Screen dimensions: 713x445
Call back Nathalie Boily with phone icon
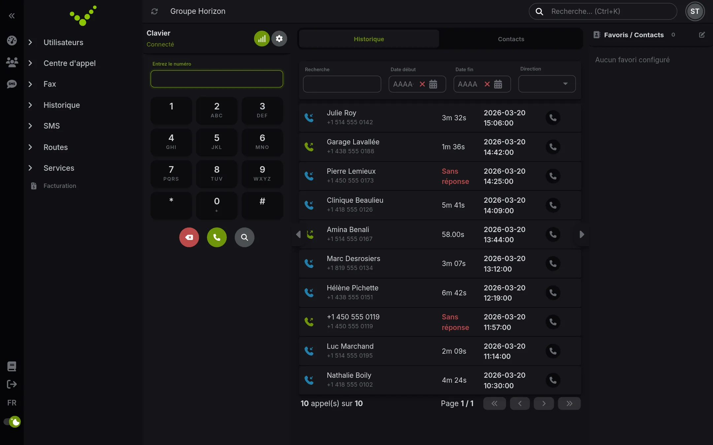(x=553, y=380)
